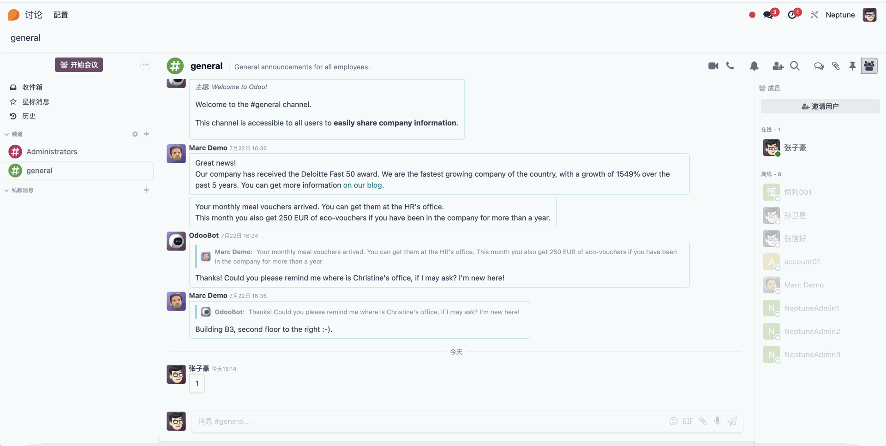Click the 邀请用户 button

pyautogui.click(x=820, y=107)
